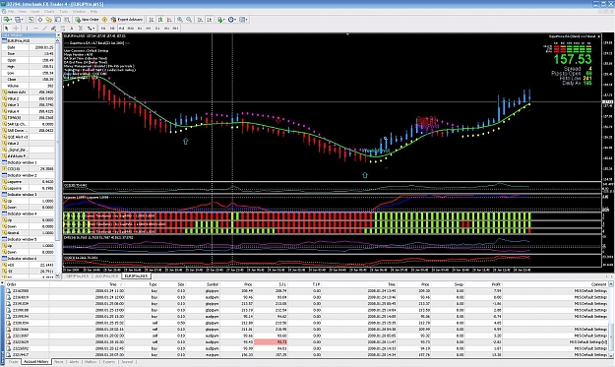Open the Templates toolbar icon
The height and width of the screenshot is (367, 615).
pyautogui.click(x=243, y=20)
